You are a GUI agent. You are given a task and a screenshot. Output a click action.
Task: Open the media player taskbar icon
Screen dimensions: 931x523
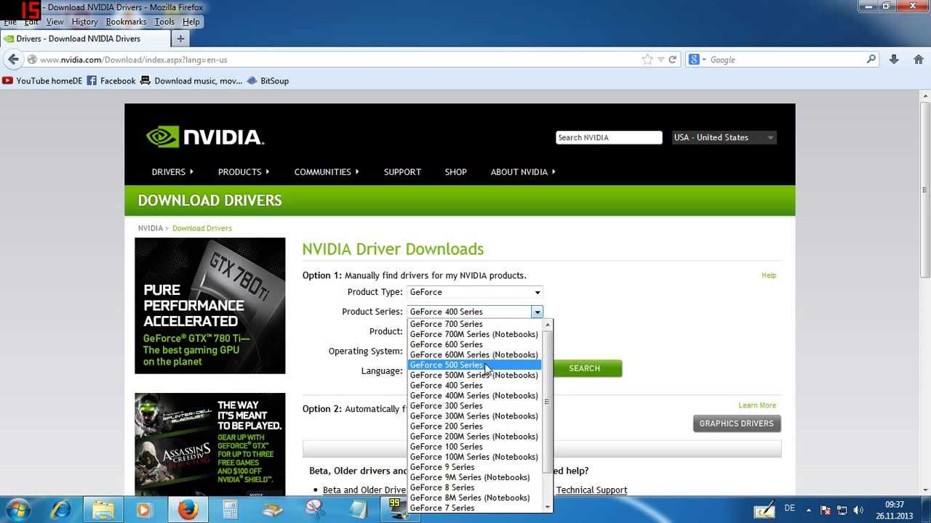[144, 510]
